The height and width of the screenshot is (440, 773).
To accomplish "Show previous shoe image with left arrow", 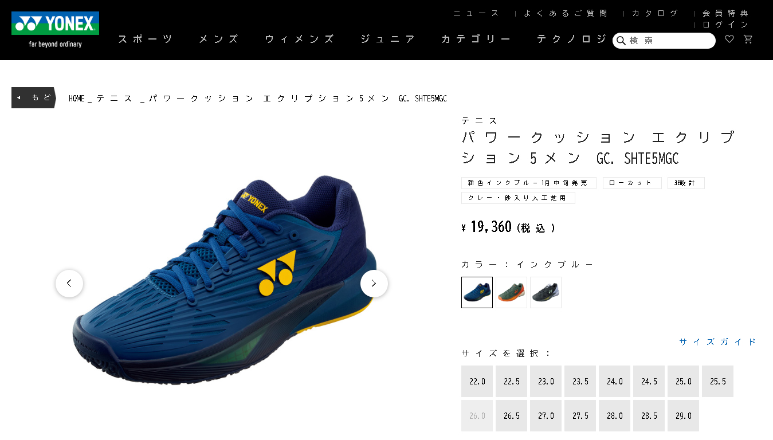I will coord(69,283).
